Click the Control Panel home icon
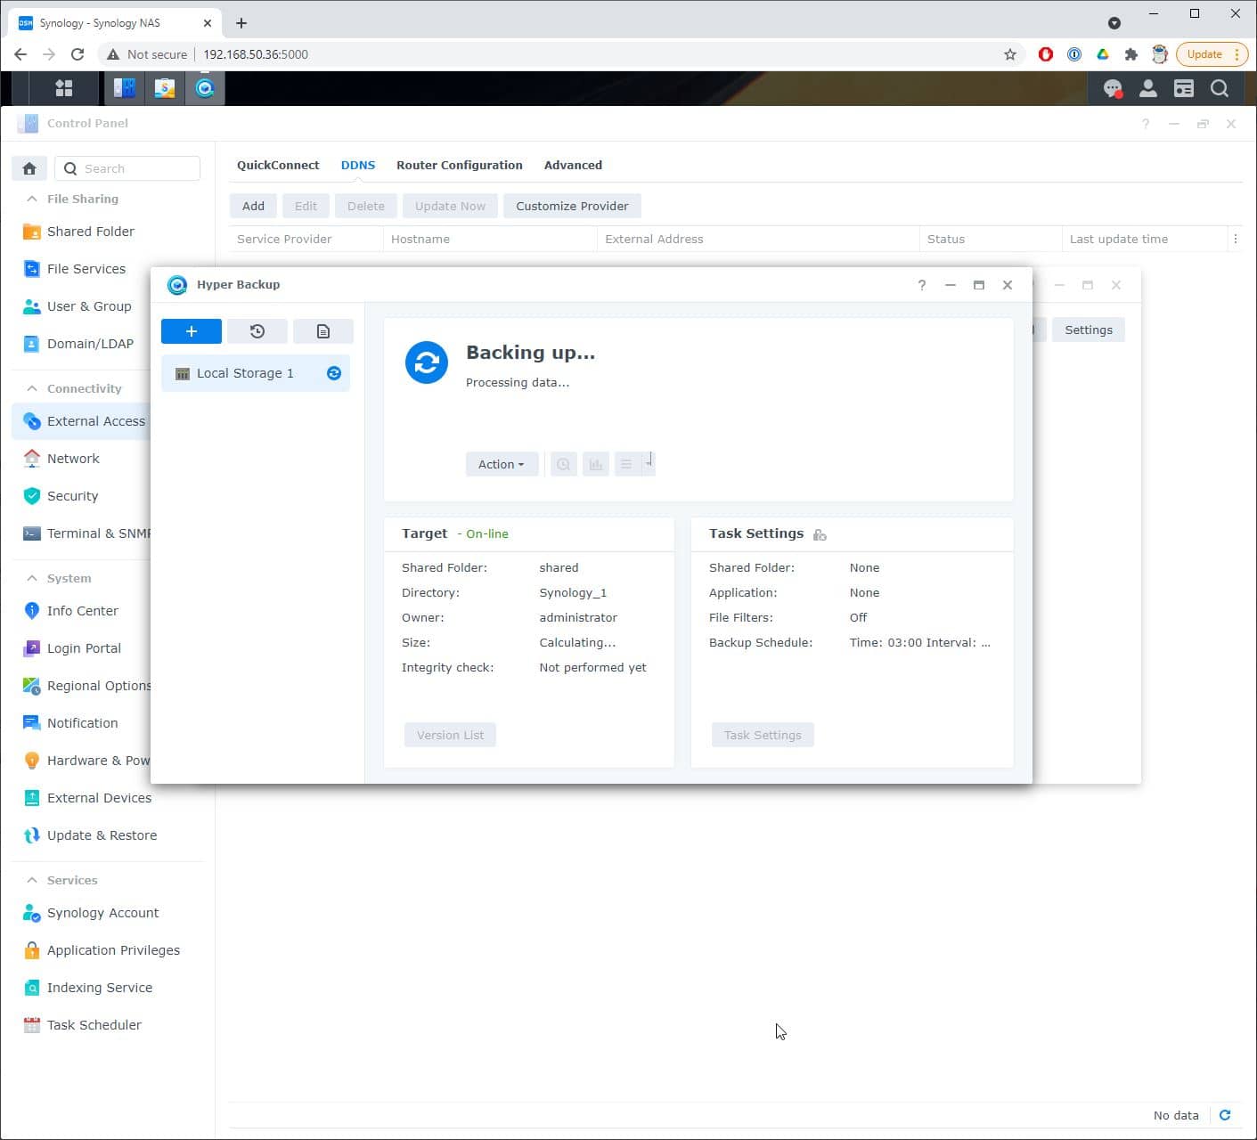Viewport: 1257px width, 1140px height. pyautogui.click(x=29, y=168)
